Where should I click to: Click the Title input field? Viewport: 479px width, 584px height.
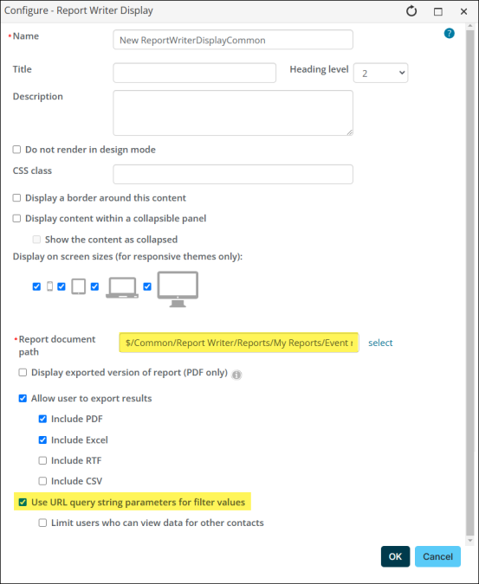(x=195, y=73)
